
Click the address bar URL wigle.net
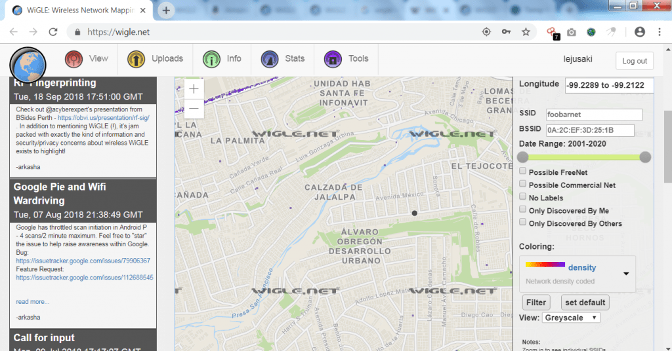point(118,32)
